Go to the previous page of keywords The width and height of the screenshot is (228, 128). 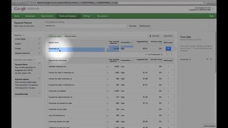[x=167, y=54]
